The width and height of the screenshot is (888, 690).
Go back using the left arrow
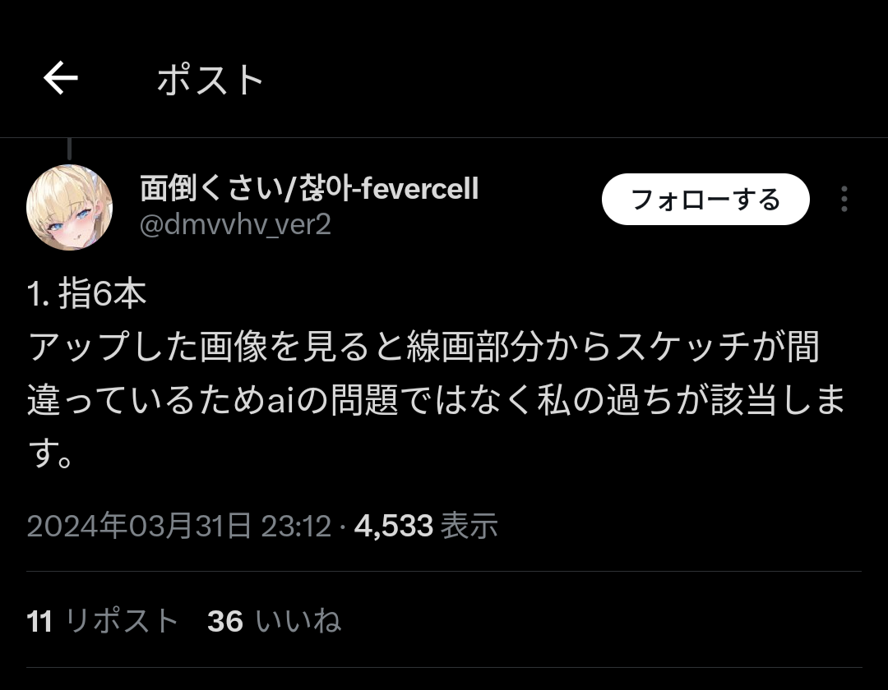[x=61, y=77]
